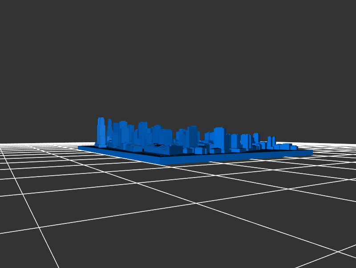The width and height of the screenshot is (356, 268).
Task: Click the wide flat-topped tower left of center
Action: tap(142, 132)
